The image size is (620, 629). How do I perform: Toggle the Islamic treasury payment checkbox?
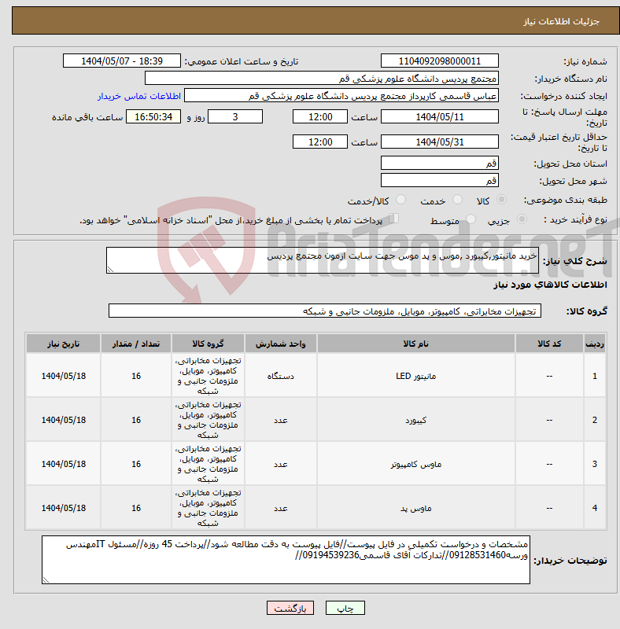click(x=394, y=219)
